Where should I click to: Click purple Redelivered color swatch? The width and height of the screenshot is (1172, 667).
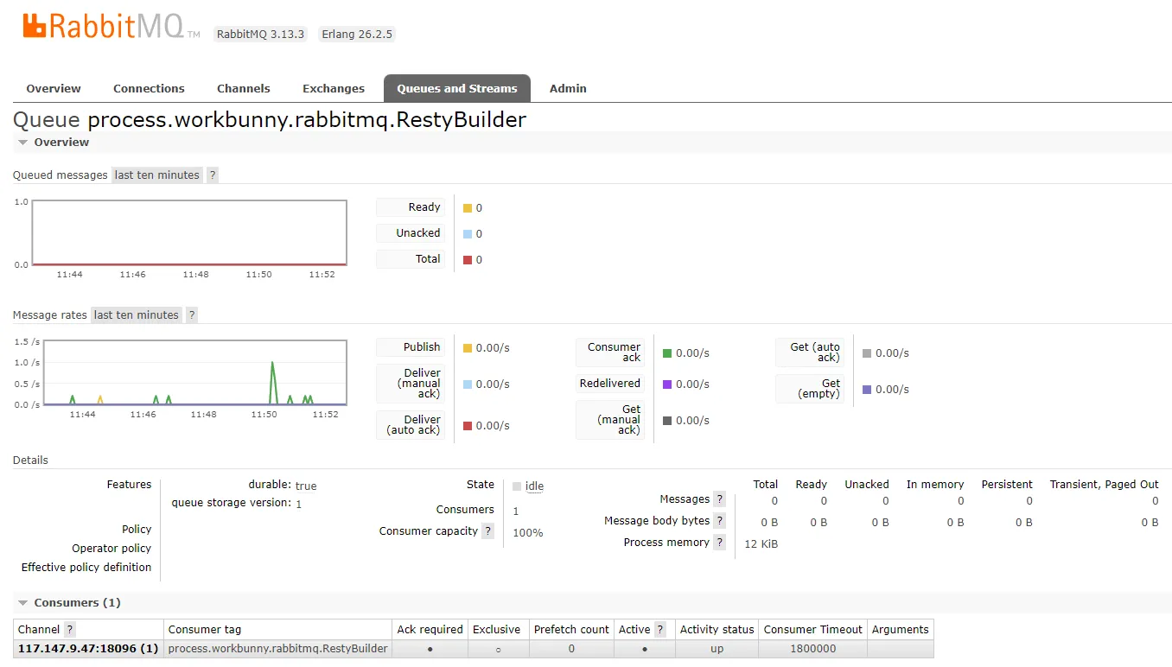[x=667, y=384]
